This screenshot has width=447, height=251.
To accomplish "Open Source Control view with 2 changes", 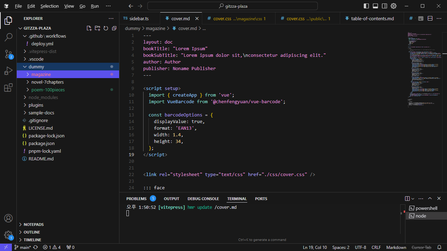I will [x=8, y=54].
